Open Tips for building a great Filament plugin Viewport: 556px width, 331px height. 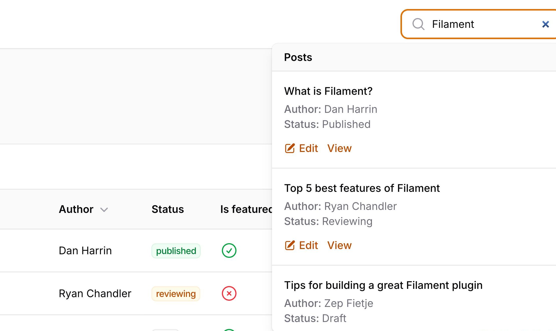tap(383, 285)
